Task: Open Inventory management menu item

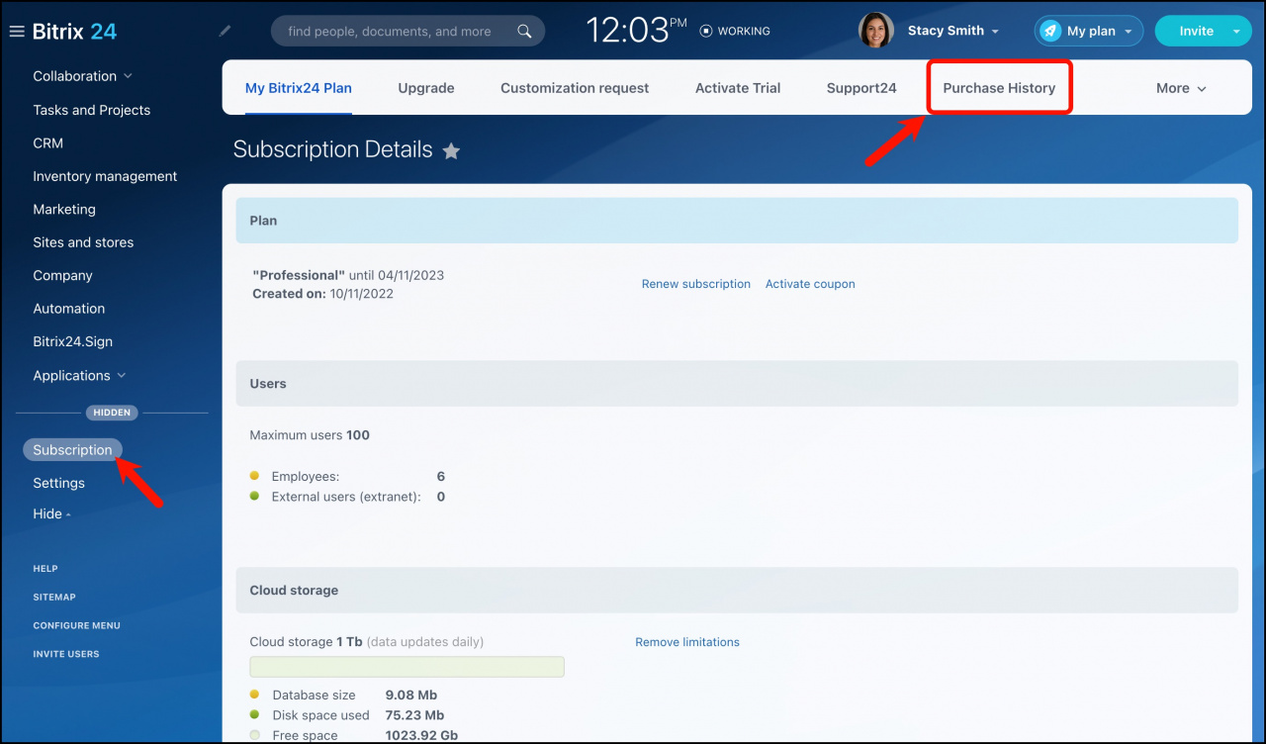Action: point(105,176)
